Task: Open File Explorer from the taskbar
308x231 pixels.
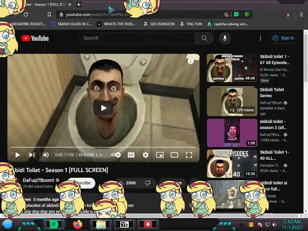Action: click(x=101, y=224)
